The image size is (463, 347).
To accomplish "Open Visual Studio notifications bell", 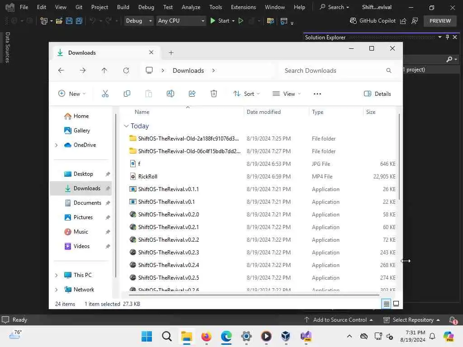I will (452, 320).
